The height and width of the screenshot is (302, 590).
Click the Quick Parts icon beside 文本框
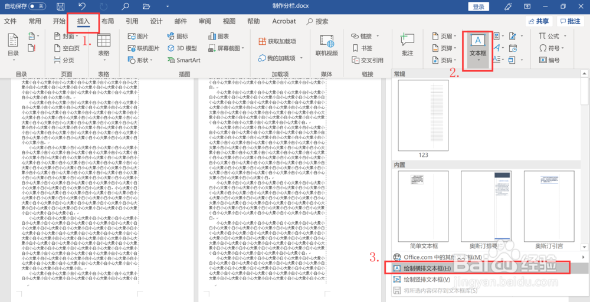click(x=497, y=37)
